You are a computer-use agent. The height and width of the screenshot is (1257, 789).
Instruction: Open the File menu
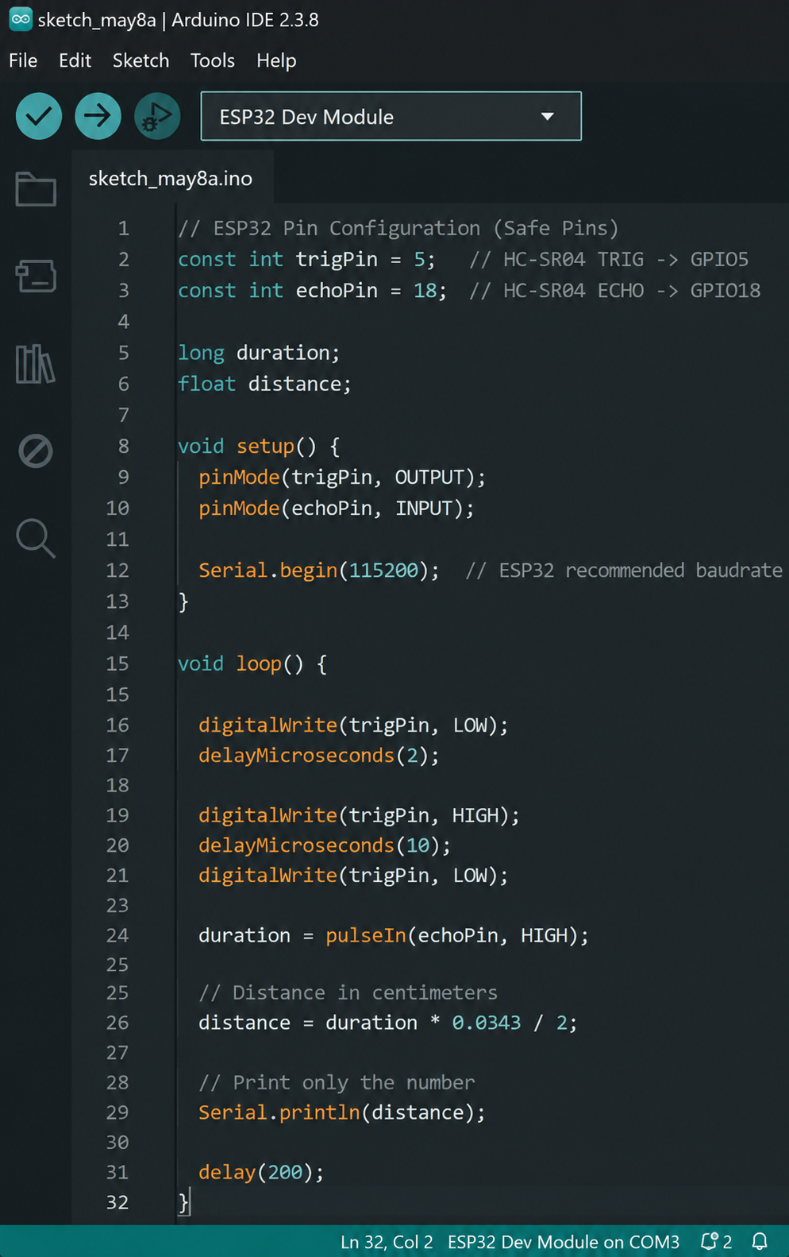[x=23, y=60]
